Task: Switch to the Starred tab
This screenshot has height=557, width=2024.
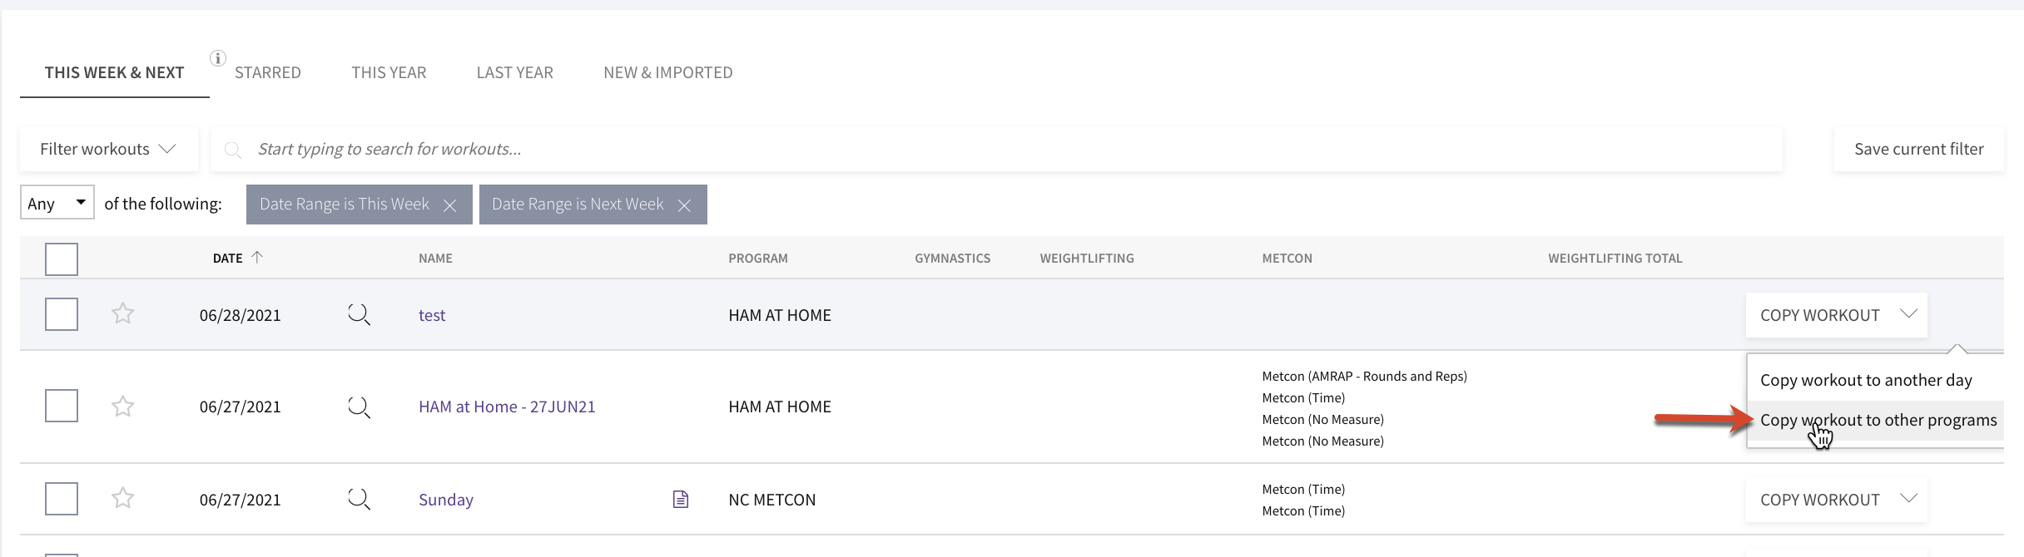Action: [268, 72]
